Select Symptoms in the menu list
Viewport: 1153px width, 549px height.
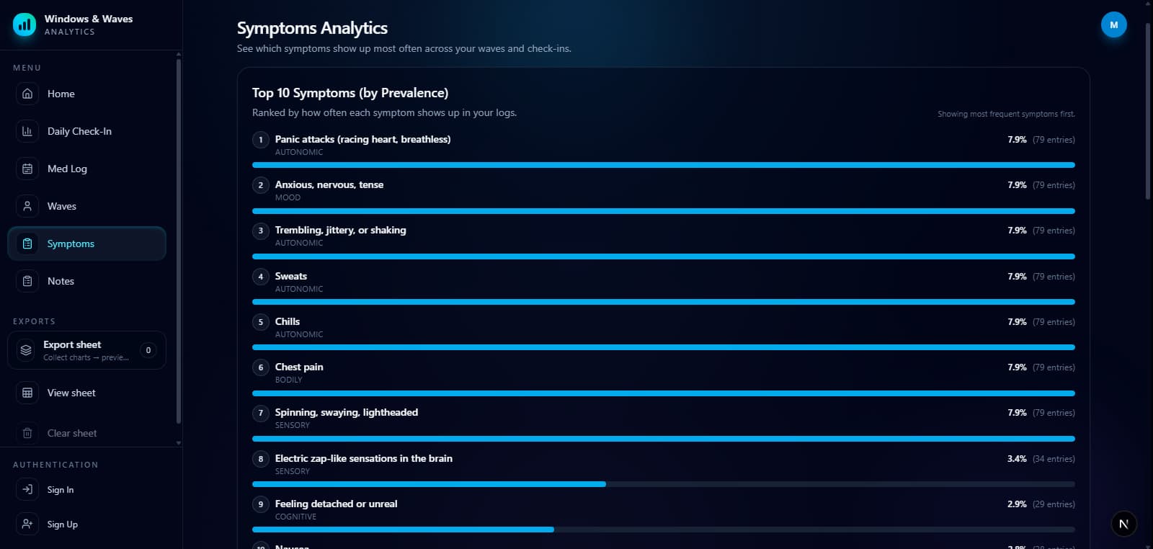[71, 244]
